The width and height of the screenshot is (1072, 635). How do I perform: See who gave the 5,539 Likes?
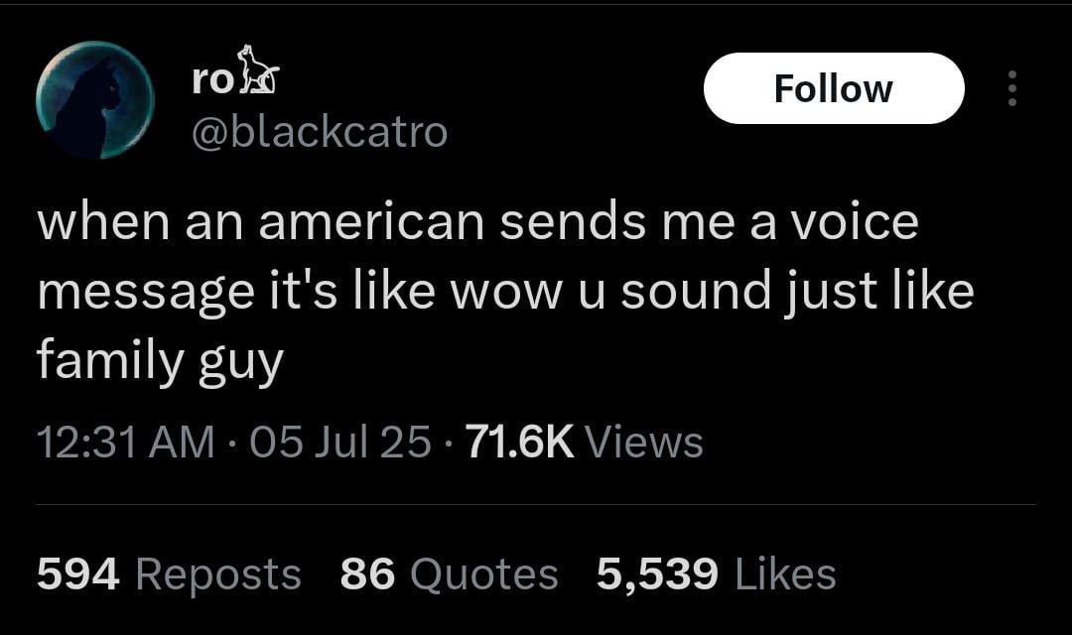pyautogui.click(x=716, y=572)
